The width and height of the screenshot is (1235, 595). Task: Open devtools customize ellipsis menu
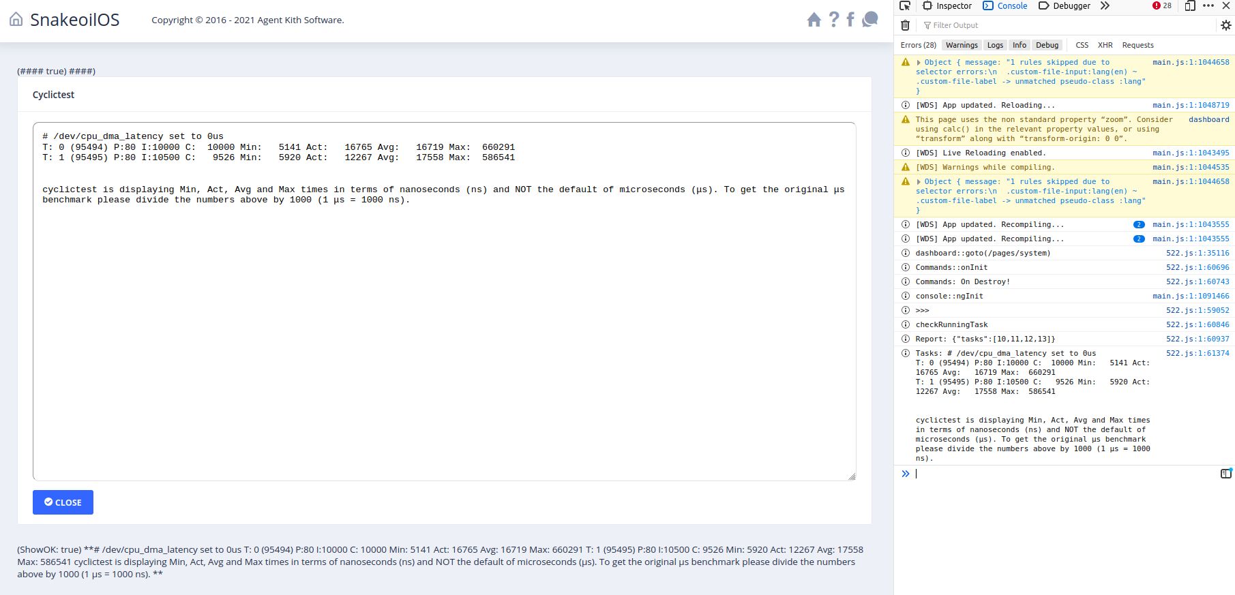coord(1208,6)
